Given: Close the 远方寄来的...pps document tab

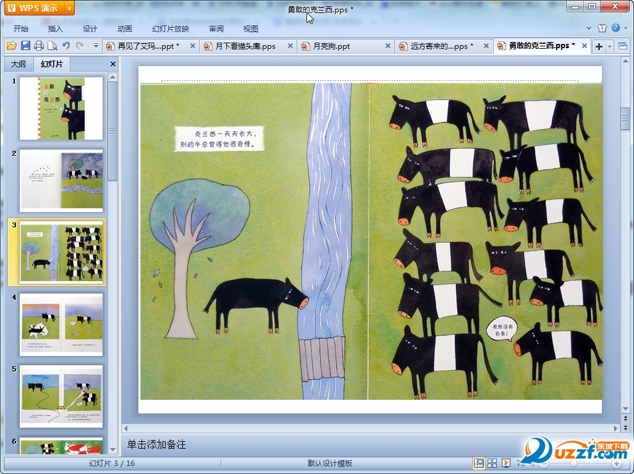Looking at the screenshot, I should [486, 46].
